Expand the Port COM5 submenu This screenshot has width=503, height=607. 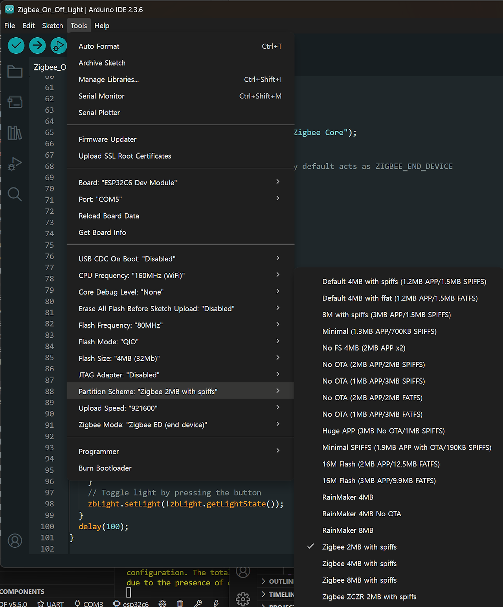point(180,199)
